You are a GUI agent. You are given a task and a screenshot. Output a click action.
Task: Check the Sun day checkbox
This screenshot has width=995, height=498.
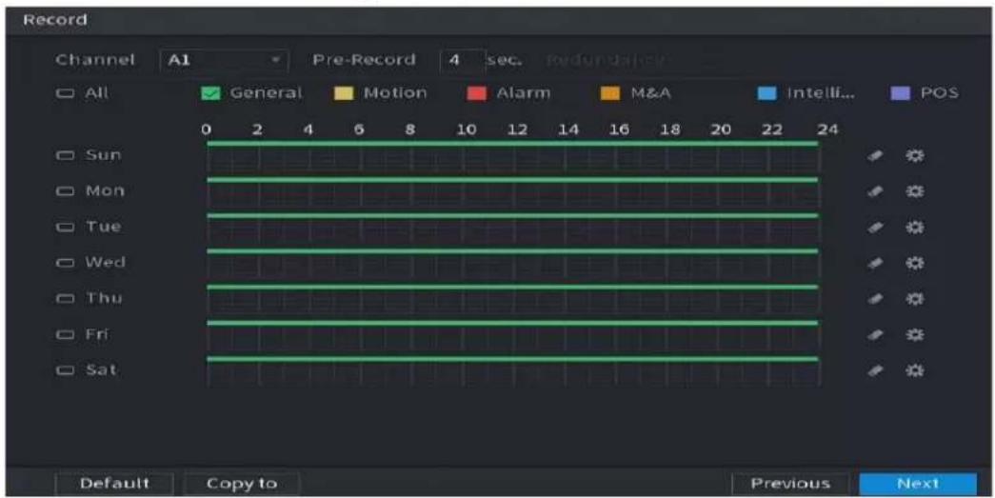65,155
